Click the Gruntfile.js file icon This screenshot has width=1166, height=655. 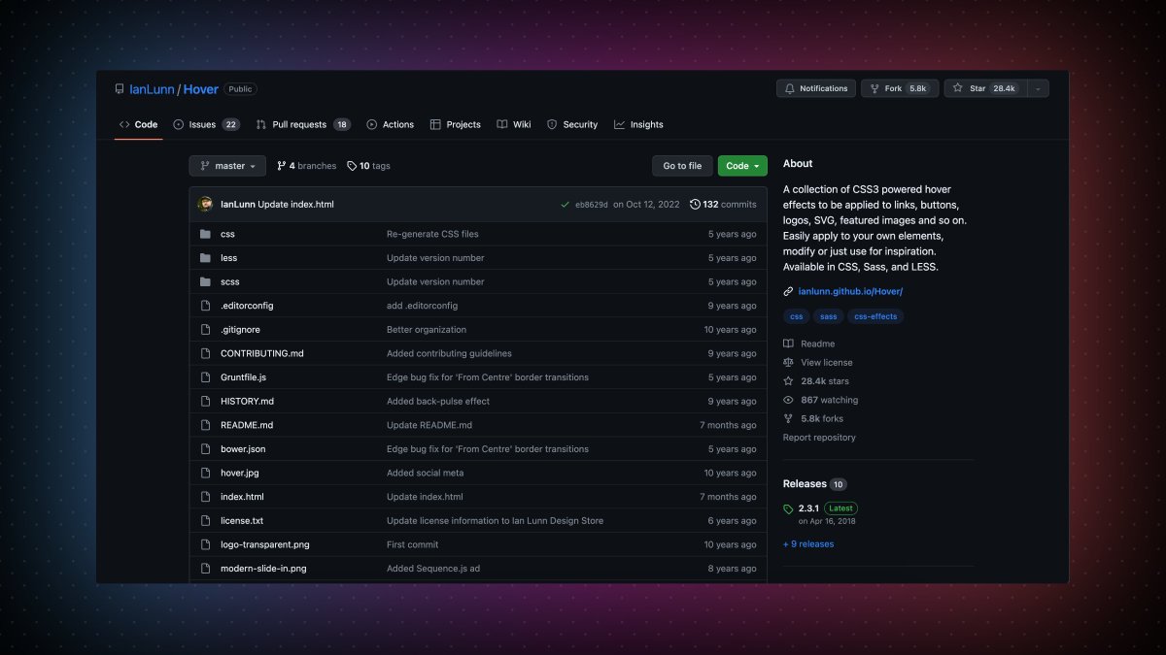pyautogui.click(x=205, y=377)
